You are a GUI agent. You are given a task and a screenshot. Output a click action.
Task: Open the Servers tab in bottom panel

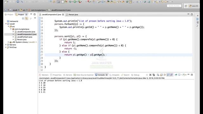pyautogui.click(x=68, y=75)
